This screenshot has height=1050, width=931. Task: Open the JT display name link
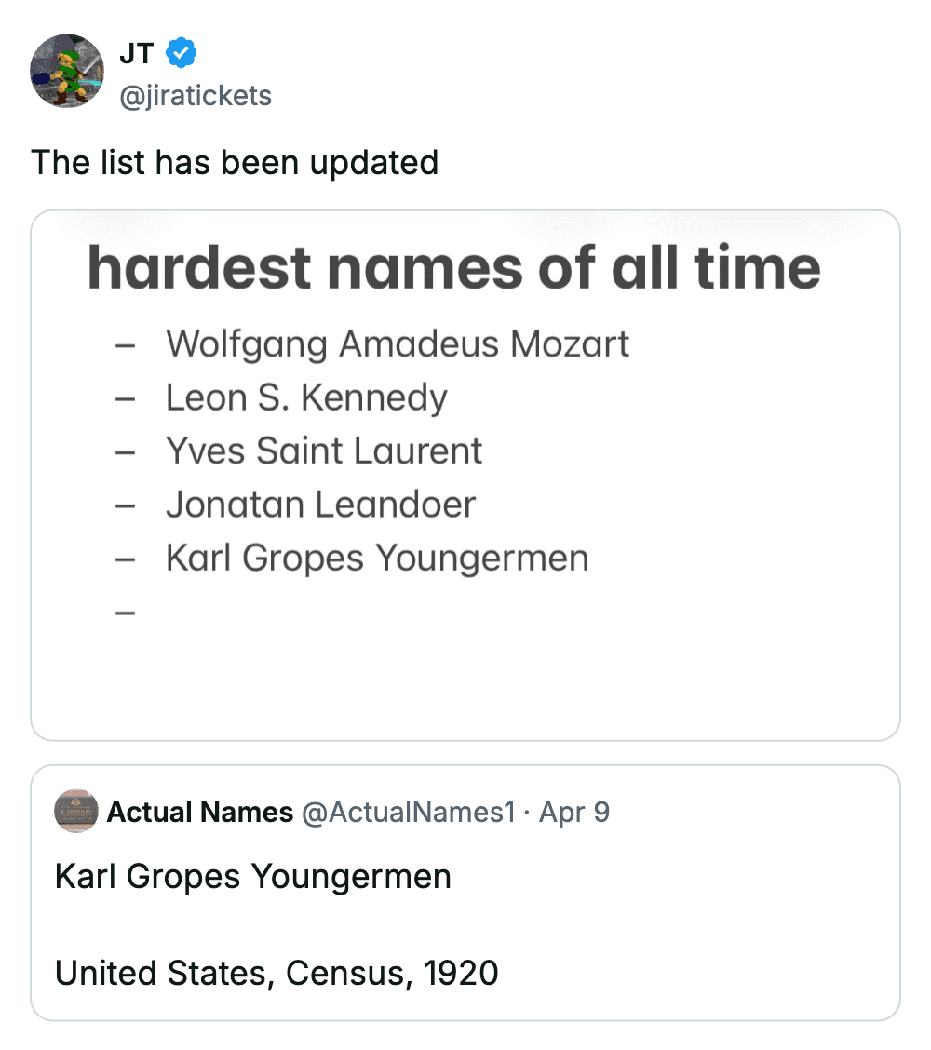136,55
